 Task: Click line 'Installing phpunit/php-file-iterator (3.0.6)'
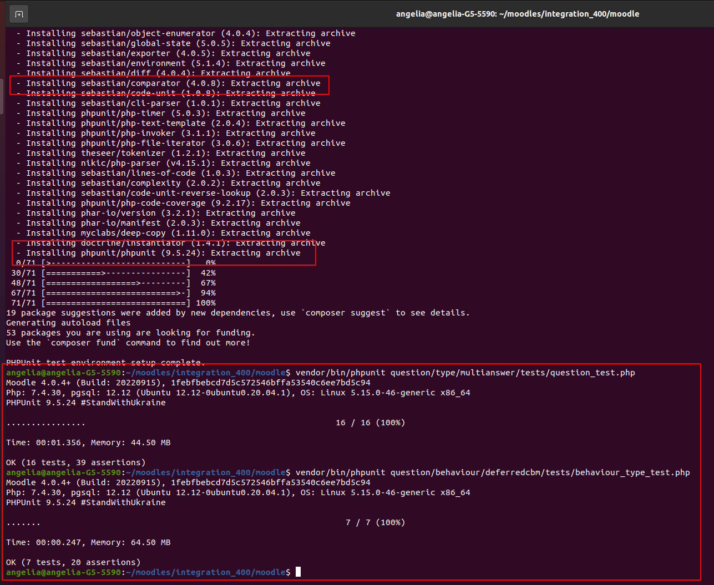pos(181,143)
